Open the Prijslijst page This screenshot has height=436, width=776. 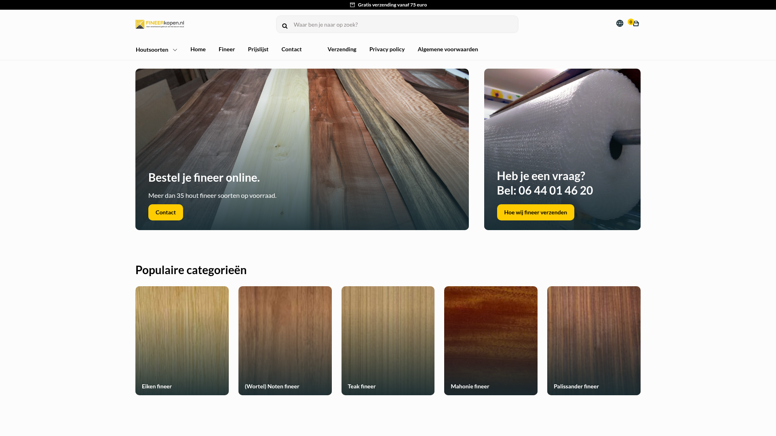point(258,49)
